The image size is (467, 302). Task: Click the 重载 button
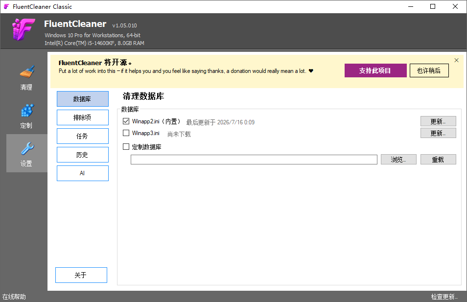click(x=438, y=160)
